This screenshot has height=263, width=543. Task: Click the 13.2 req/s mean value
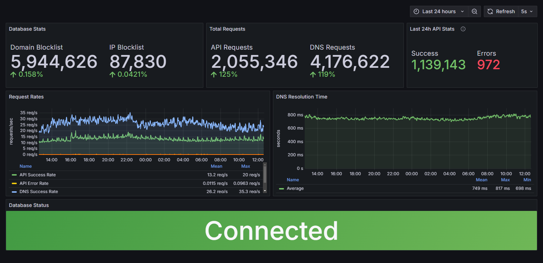click(218, 175)
